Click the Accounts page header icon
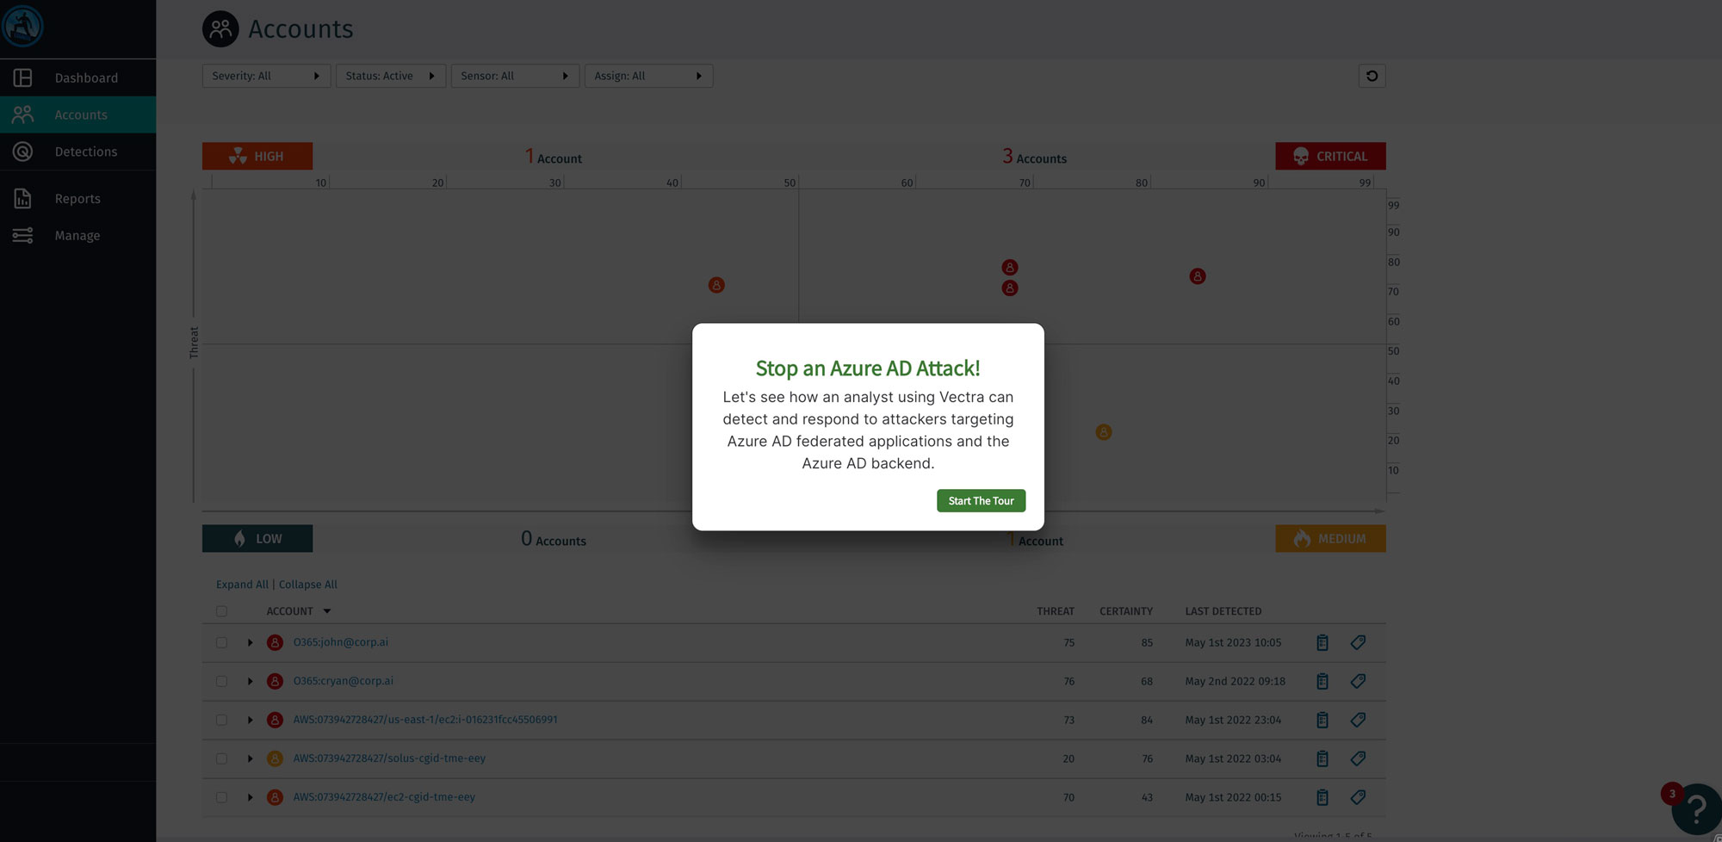This screenshot has width=1722, height=842. click(x=220, y=29)
